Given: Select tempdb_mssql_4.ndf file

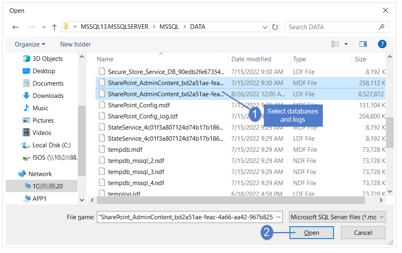Looking at the screenshot, I should tap(241, 183).
